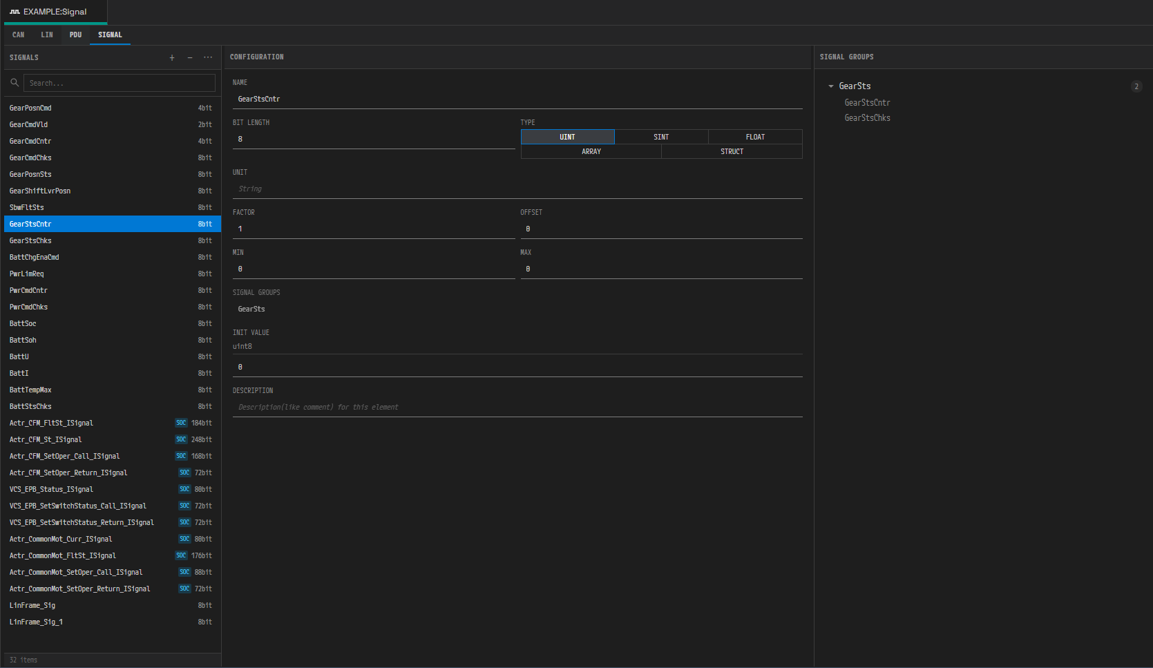This screenshot has width=1153, height=668.
Task: Select the BattTempMax signal
Action: [113, 390]
